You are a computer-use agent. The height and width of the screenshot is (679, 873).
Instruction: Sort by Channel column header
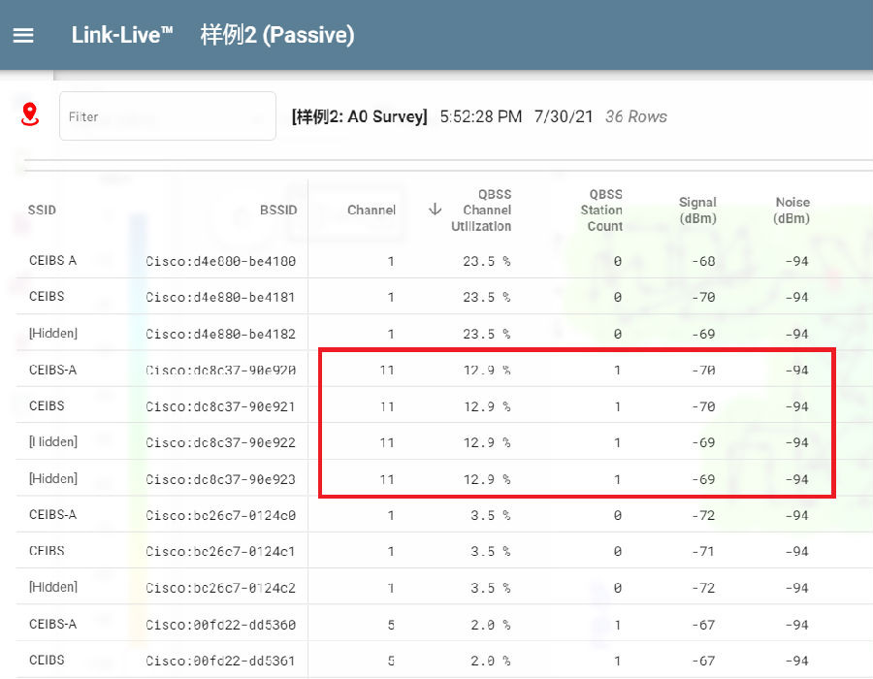coord(372,210)
